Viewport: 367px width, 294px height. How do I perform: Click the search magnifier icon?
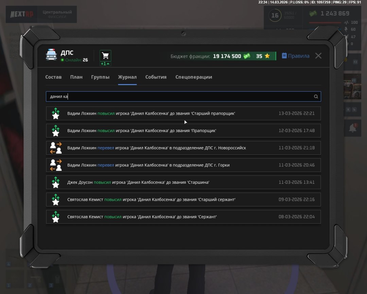[316, 97]
